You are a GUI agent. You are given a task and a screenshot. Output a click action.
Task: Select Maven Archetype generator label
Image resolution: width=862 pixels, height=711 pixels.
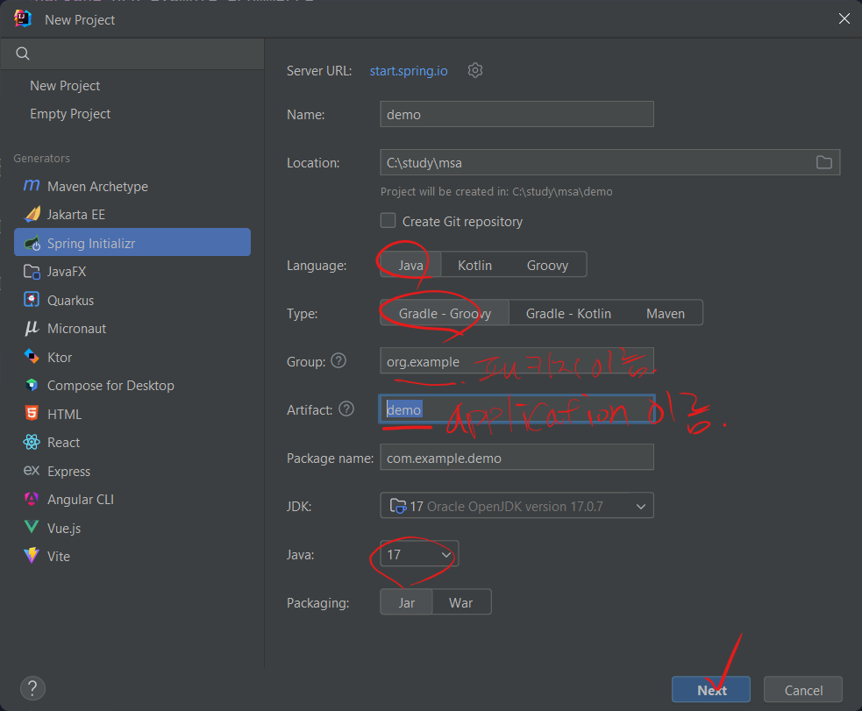tap(98, 186)
